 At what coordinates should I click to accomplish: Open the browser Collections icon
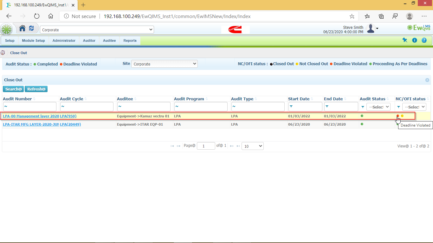tap(381, 16)
